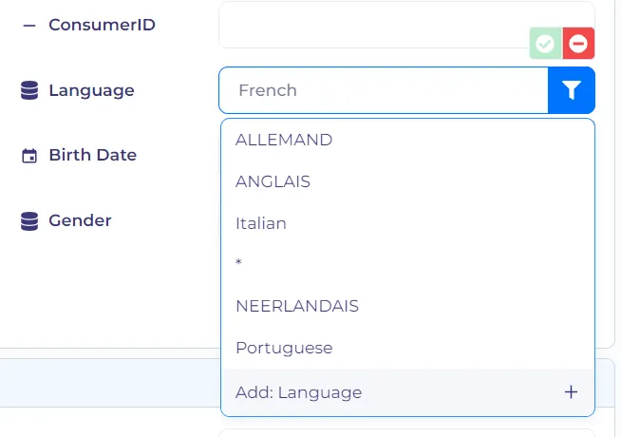Image resolution: width=621 pixels, height=437 pixels.
Task: Pick Italian from the dropdown options
Action: (x=407, y=223)
